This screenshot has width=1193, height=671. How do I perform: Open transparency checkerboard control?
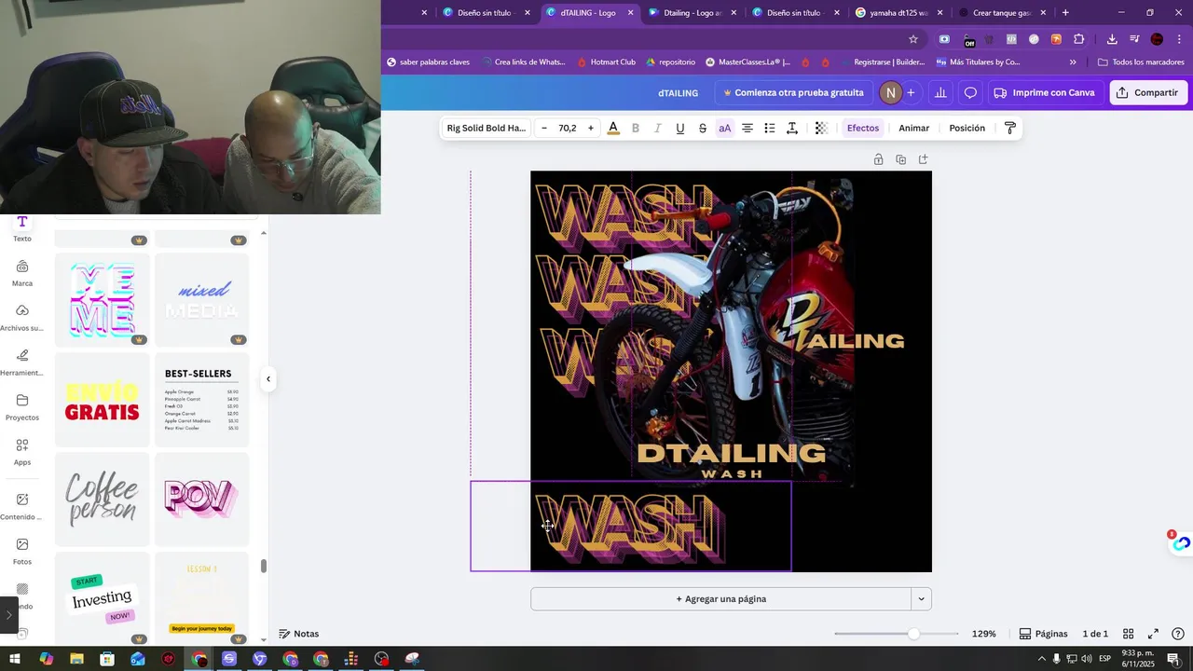[821, 128]
